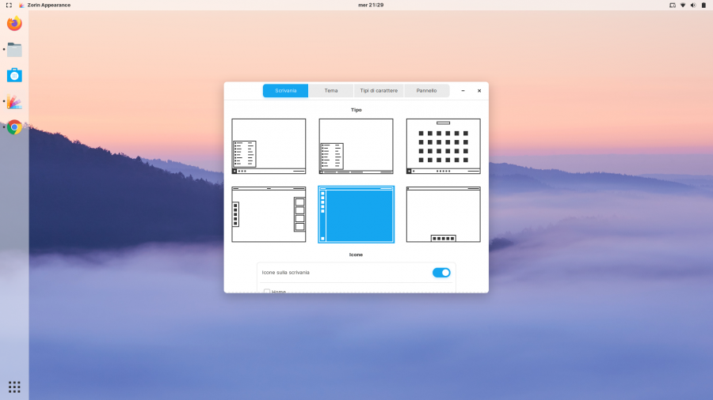Show the applications grid
This screenshot has height=400, width=713.
tap(14, 387)
